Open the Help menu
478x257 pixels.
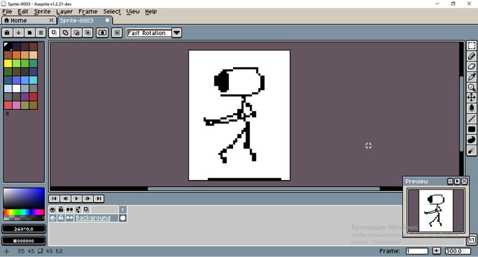click(x=151, y=11)
